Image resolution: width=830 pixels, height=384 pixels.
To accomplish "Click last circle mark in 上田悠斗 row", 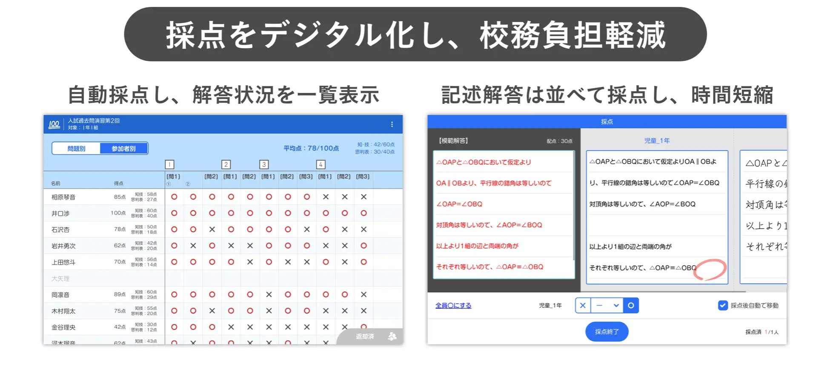I will point(363,262).
